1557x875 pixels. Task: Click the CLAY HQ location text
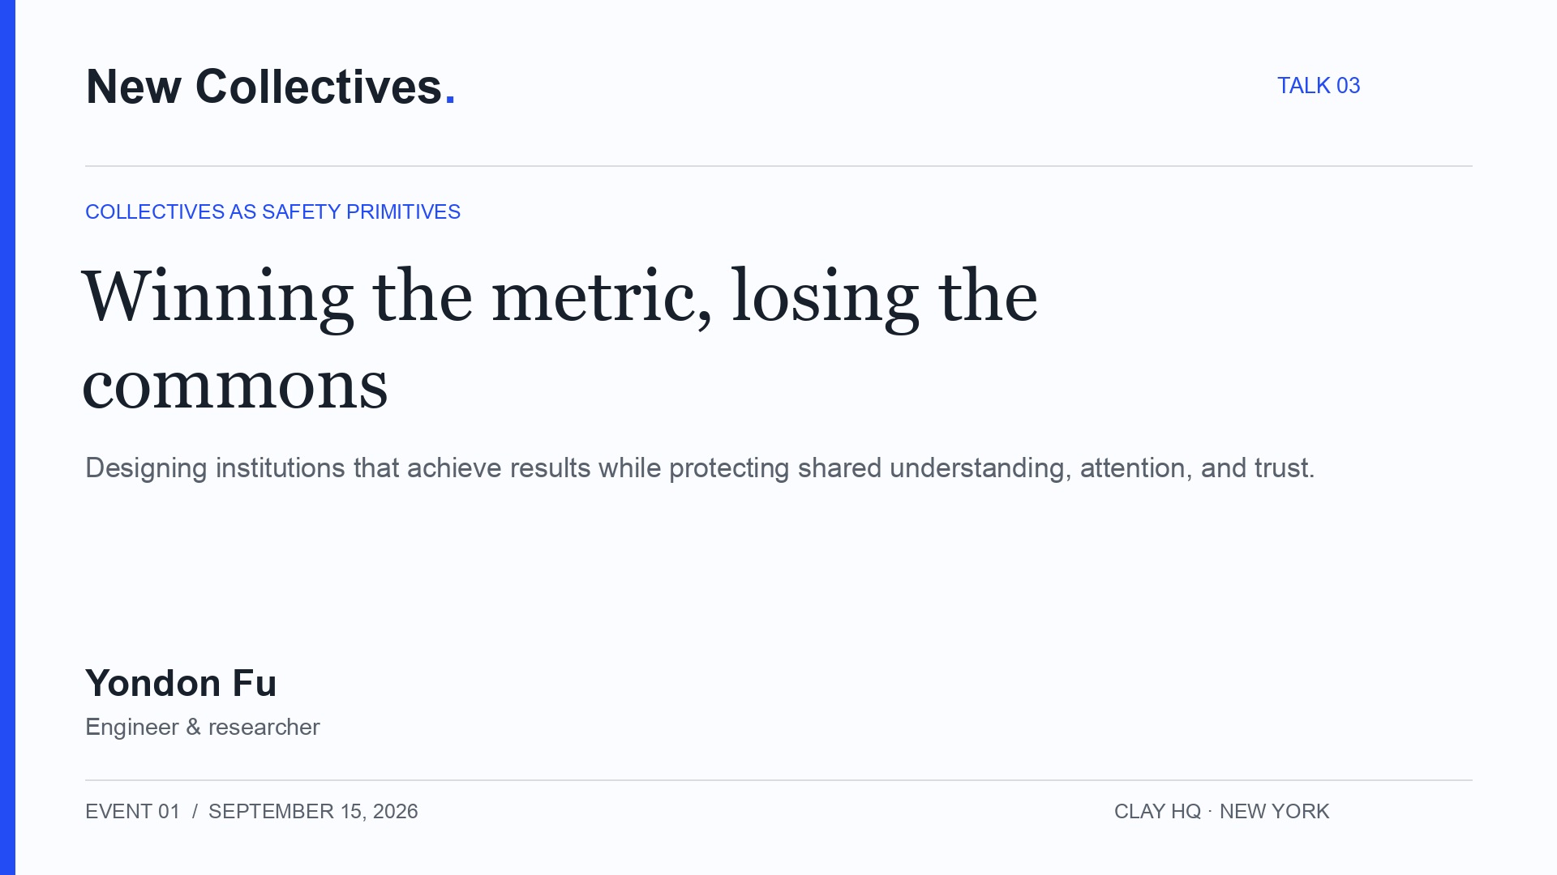click(x=1157, y=811)
